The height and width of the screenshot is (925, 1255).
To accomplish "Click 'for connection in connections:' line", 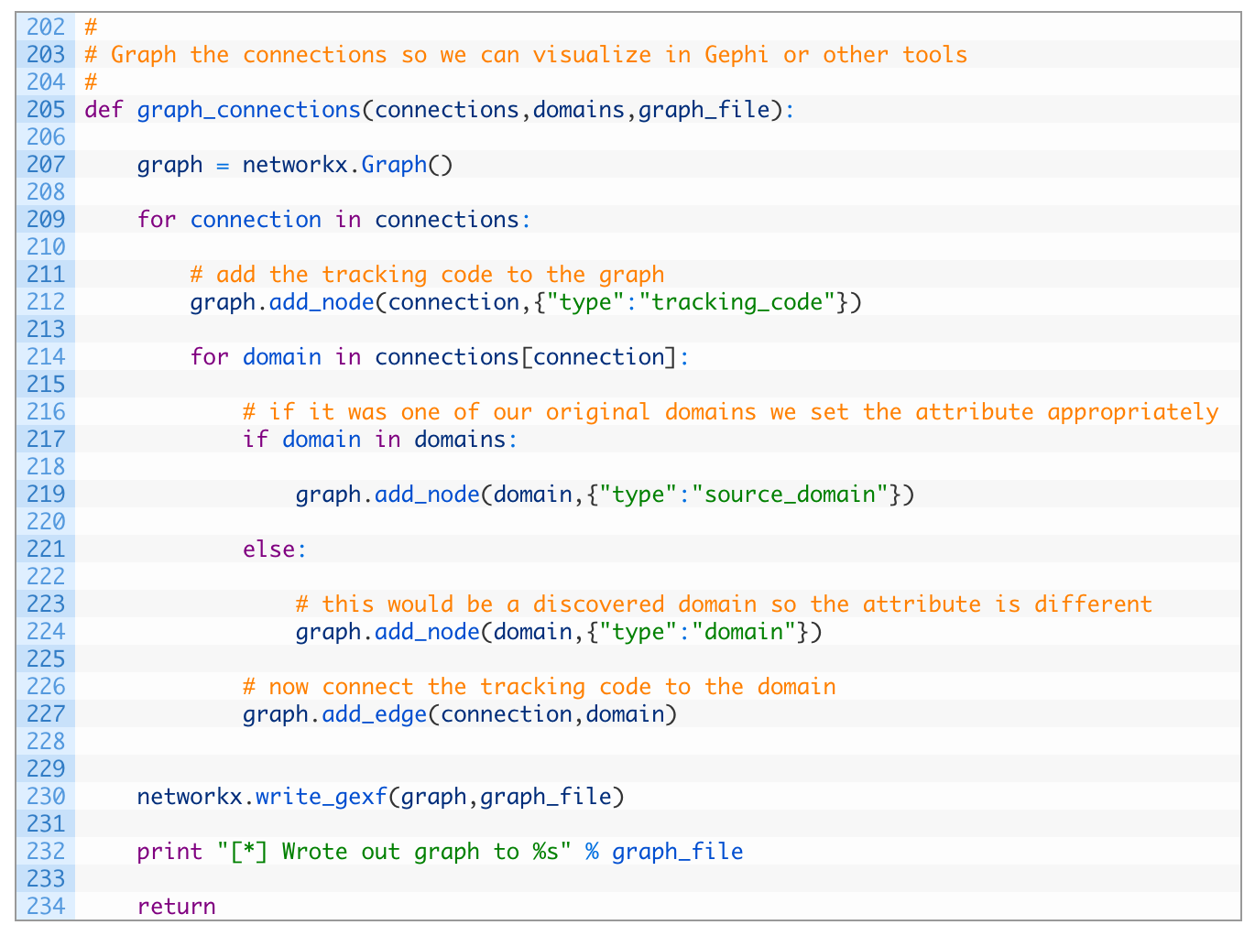I will tap(334, 220).
